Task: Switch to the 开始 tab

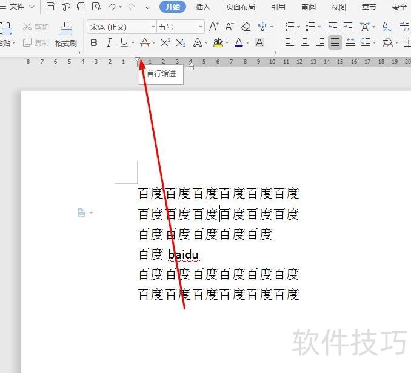Action: point(173,7)
